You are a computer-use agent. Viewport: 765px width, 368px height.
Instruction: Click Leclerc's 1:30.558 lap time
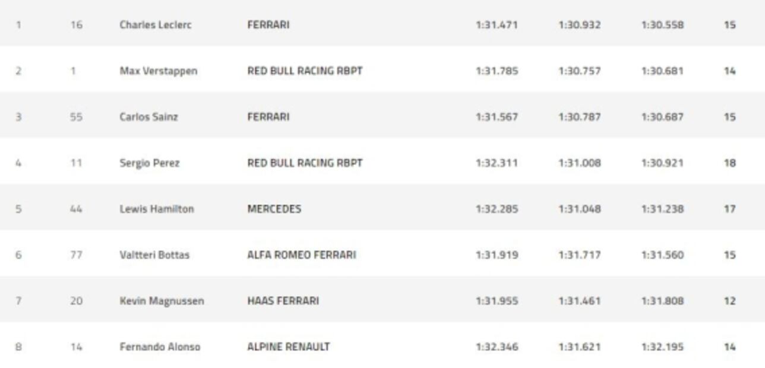[662, 25]
